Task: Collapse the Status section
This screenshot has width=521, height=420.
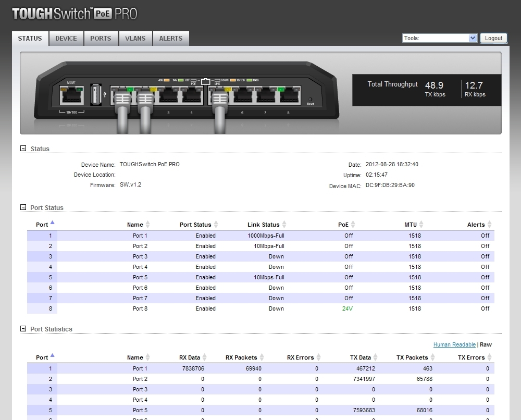Action: [23, 149]
